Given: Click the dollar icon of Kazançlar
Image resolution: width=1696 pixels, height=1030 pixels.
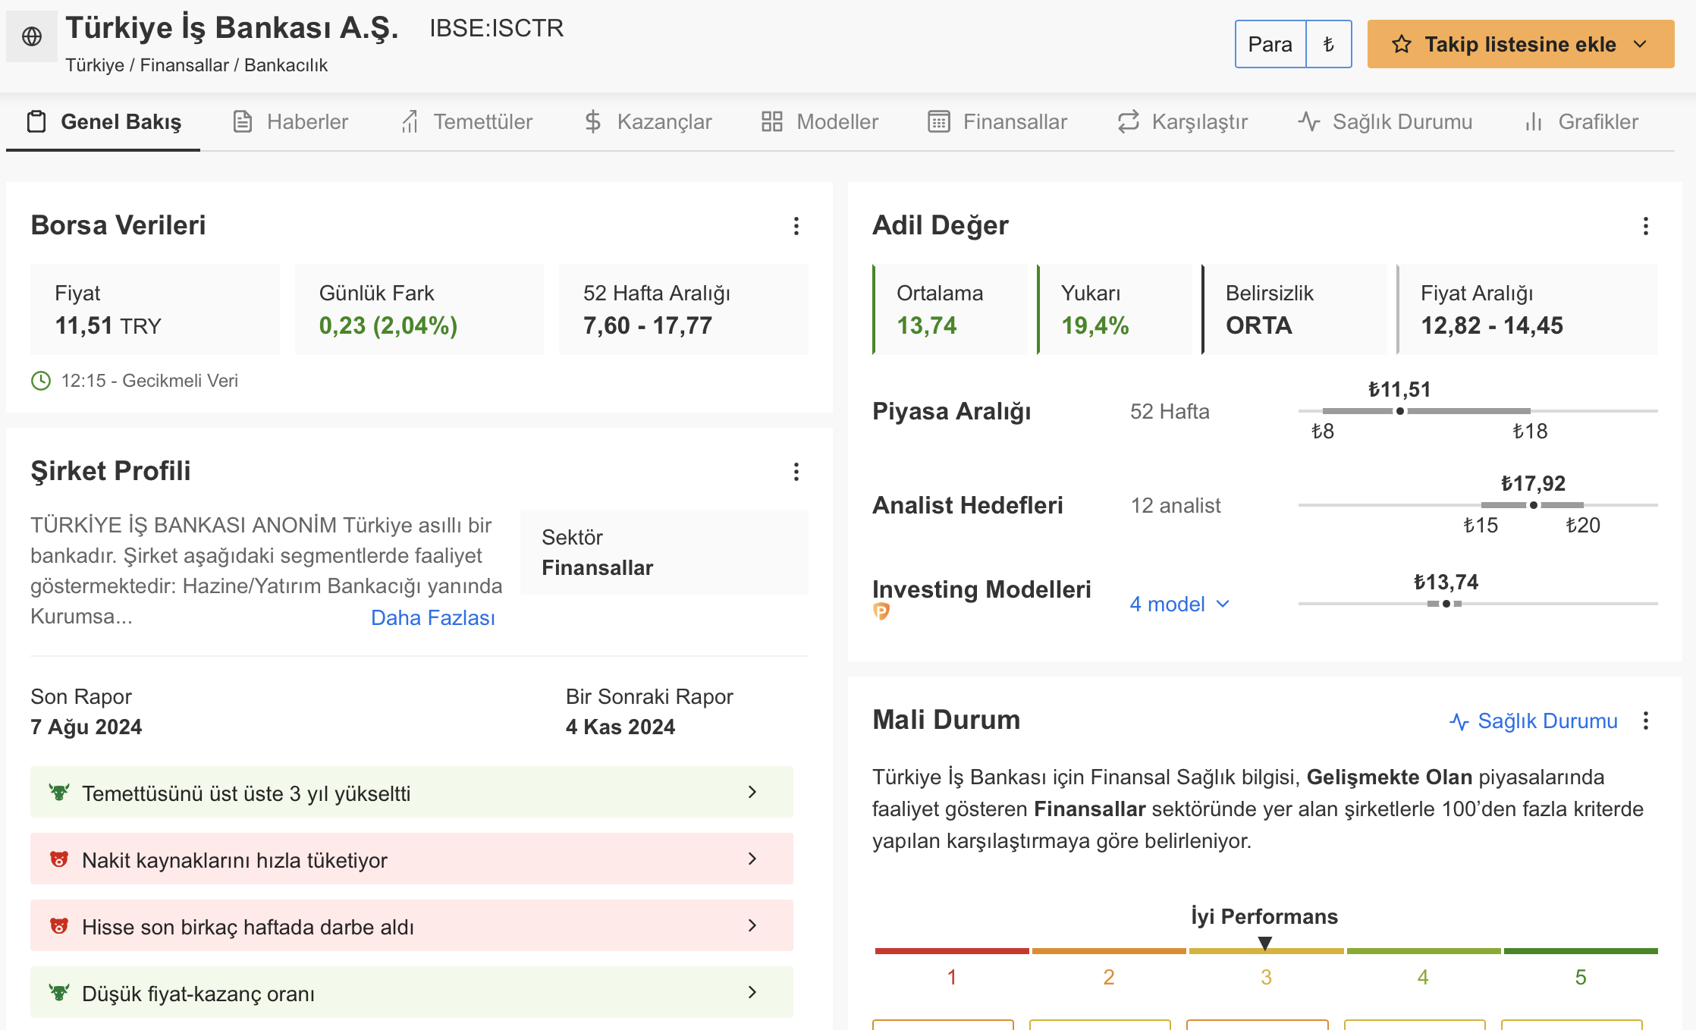Looking at the screenshot, I should click(593, 121).
